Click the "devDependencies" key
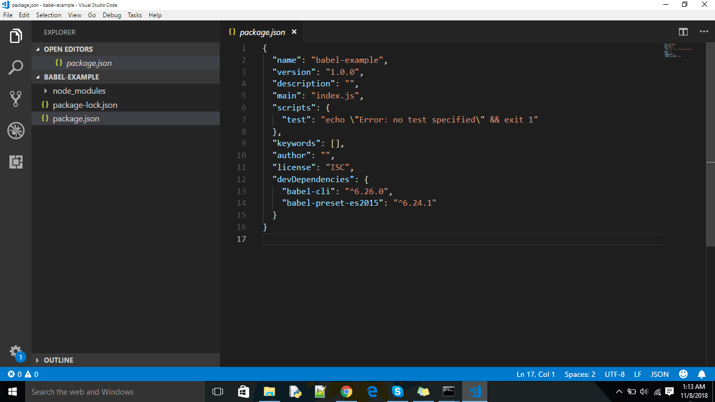This screenshot has height=402, width=715. pos(314,180)
